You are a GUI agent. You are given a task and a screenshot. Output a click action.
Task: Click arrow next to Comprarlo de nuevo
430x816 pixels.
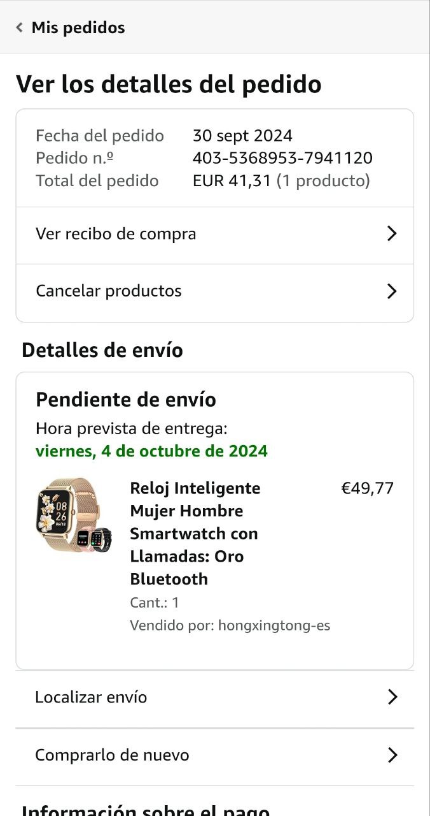(x=392, y=755)
